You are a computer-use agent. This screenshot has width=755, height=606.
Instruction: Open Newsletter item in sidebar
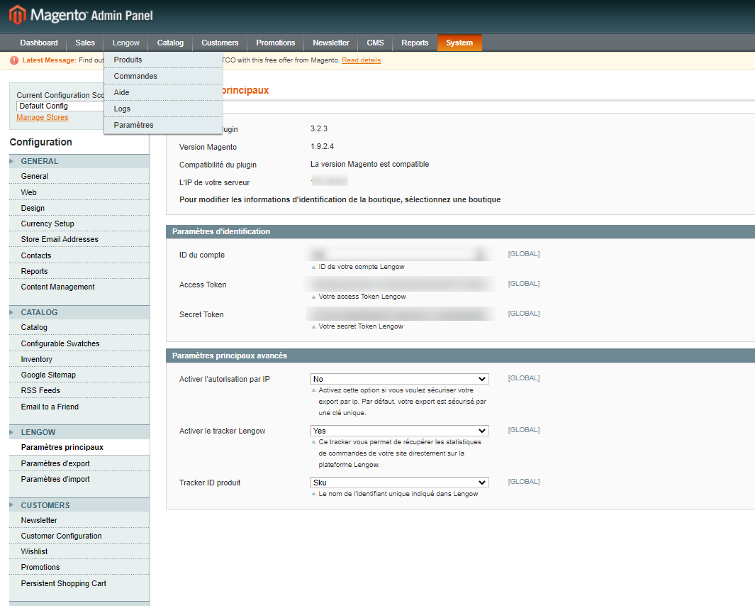click(79, 520)
